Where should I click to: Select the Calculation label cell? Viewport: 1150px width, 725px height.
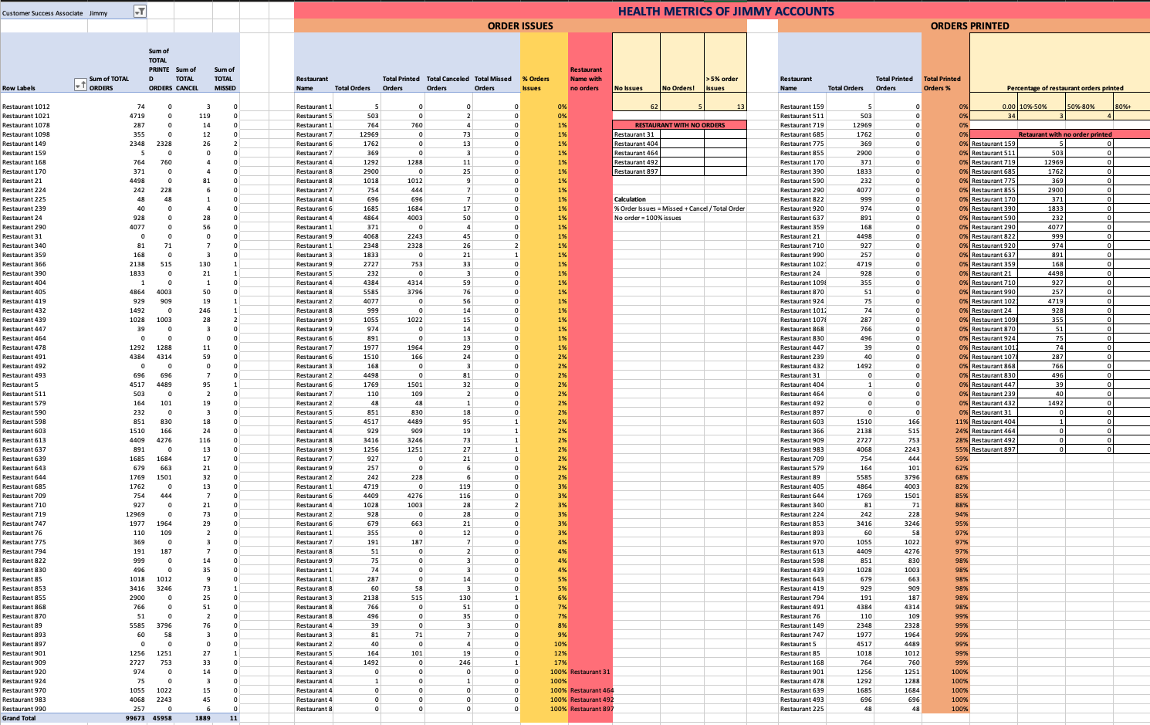click(x=631, y=199)
